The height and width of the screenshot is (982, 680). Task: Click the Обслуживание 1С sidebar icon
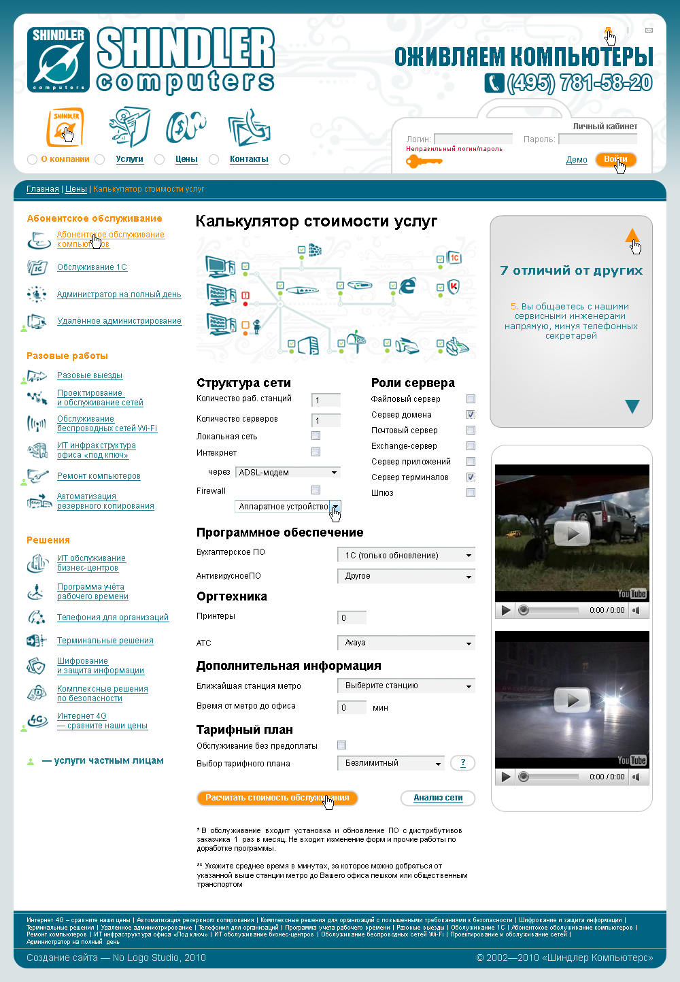[x=37, y=267]
